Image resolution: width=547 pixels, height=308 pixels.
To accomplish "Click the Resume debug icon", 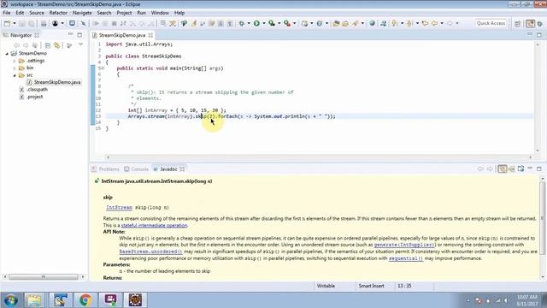I will coord(96,23).
